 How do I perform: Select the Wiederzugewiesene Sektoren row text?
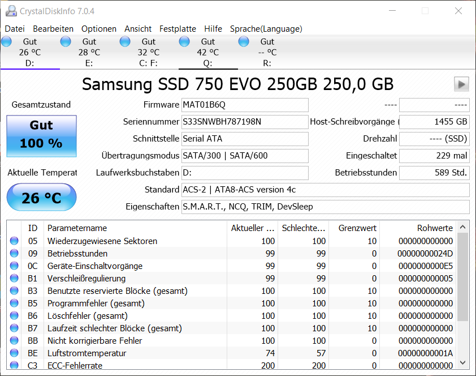(102, 241)
